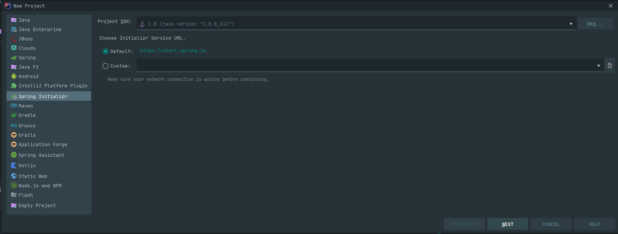This screenshot has height=234, width=618.
Task: Open the Project SDK dropdown arrow
Action: click(x=571, y=24)
